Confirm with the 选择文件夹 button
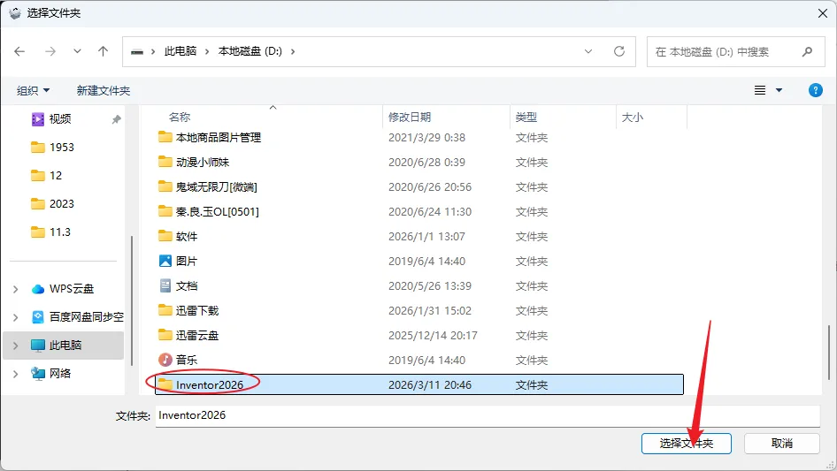Screen dimensions: 837x471 pyautogui.click(x=687, y=444)
